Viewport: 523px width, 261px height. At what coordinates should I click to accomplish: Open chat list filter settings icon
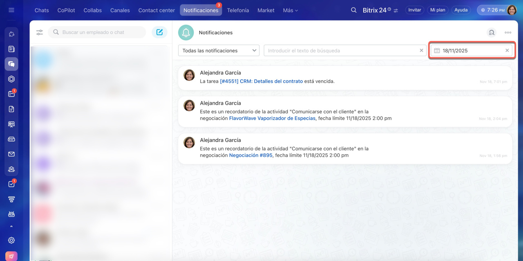coord(40,32)
